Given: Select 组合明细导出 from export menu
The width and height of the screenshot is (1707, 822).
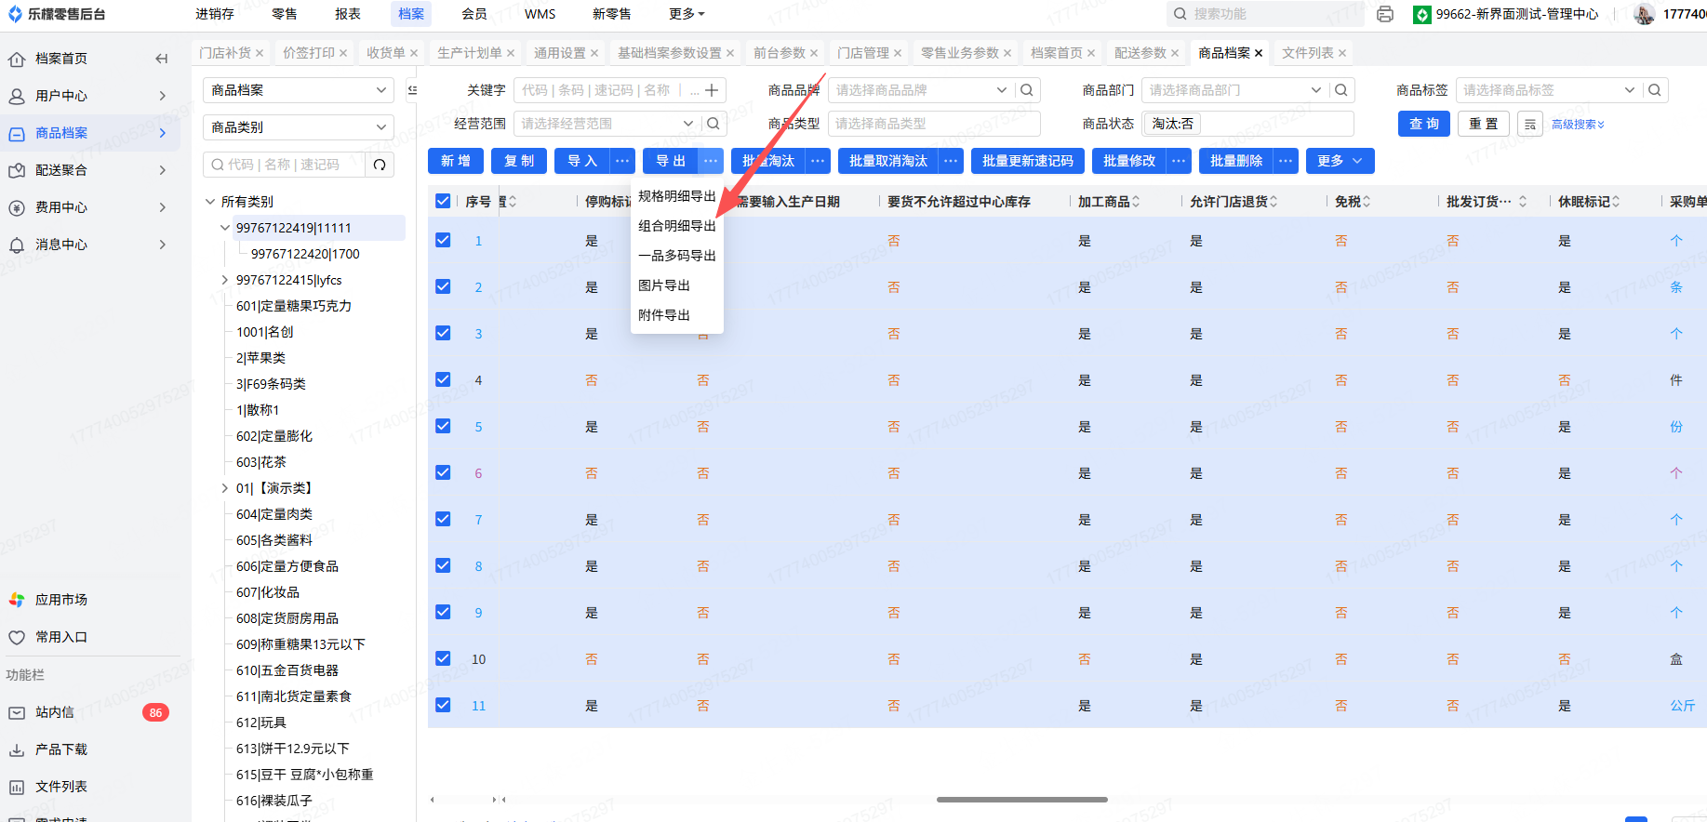Looking at the screenshot, I should pyautogui.click(x=677, y=226).
